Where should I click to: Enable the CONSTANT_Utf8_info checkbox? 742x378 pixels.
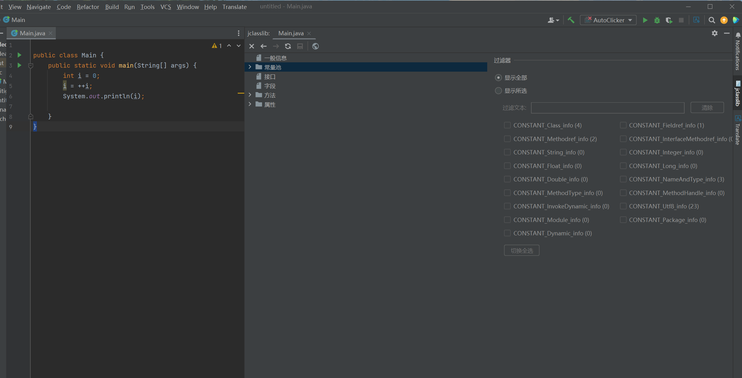(623, 206)
